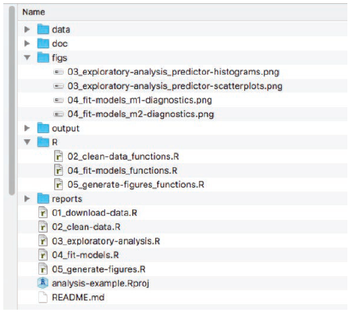Viewport: 350px width, 315px height.
Task: Click the image icon for 03_exploratory-analysis_predictor-histograms.png
Action: pos(59,72)
